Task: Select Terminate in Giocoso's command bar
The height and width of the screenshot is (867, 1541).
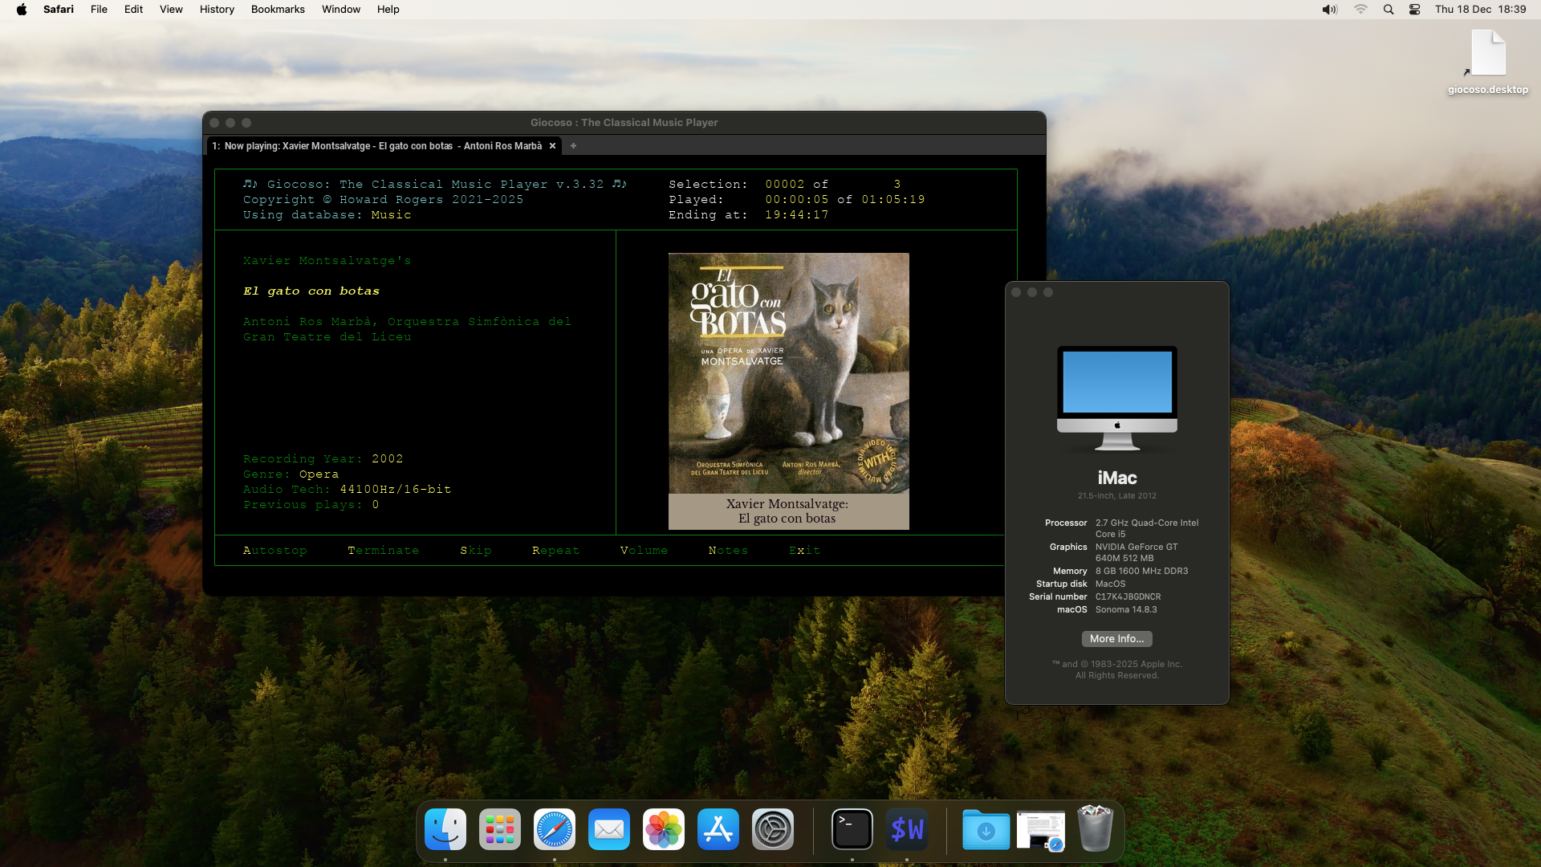Action: (x=384, y=551)
